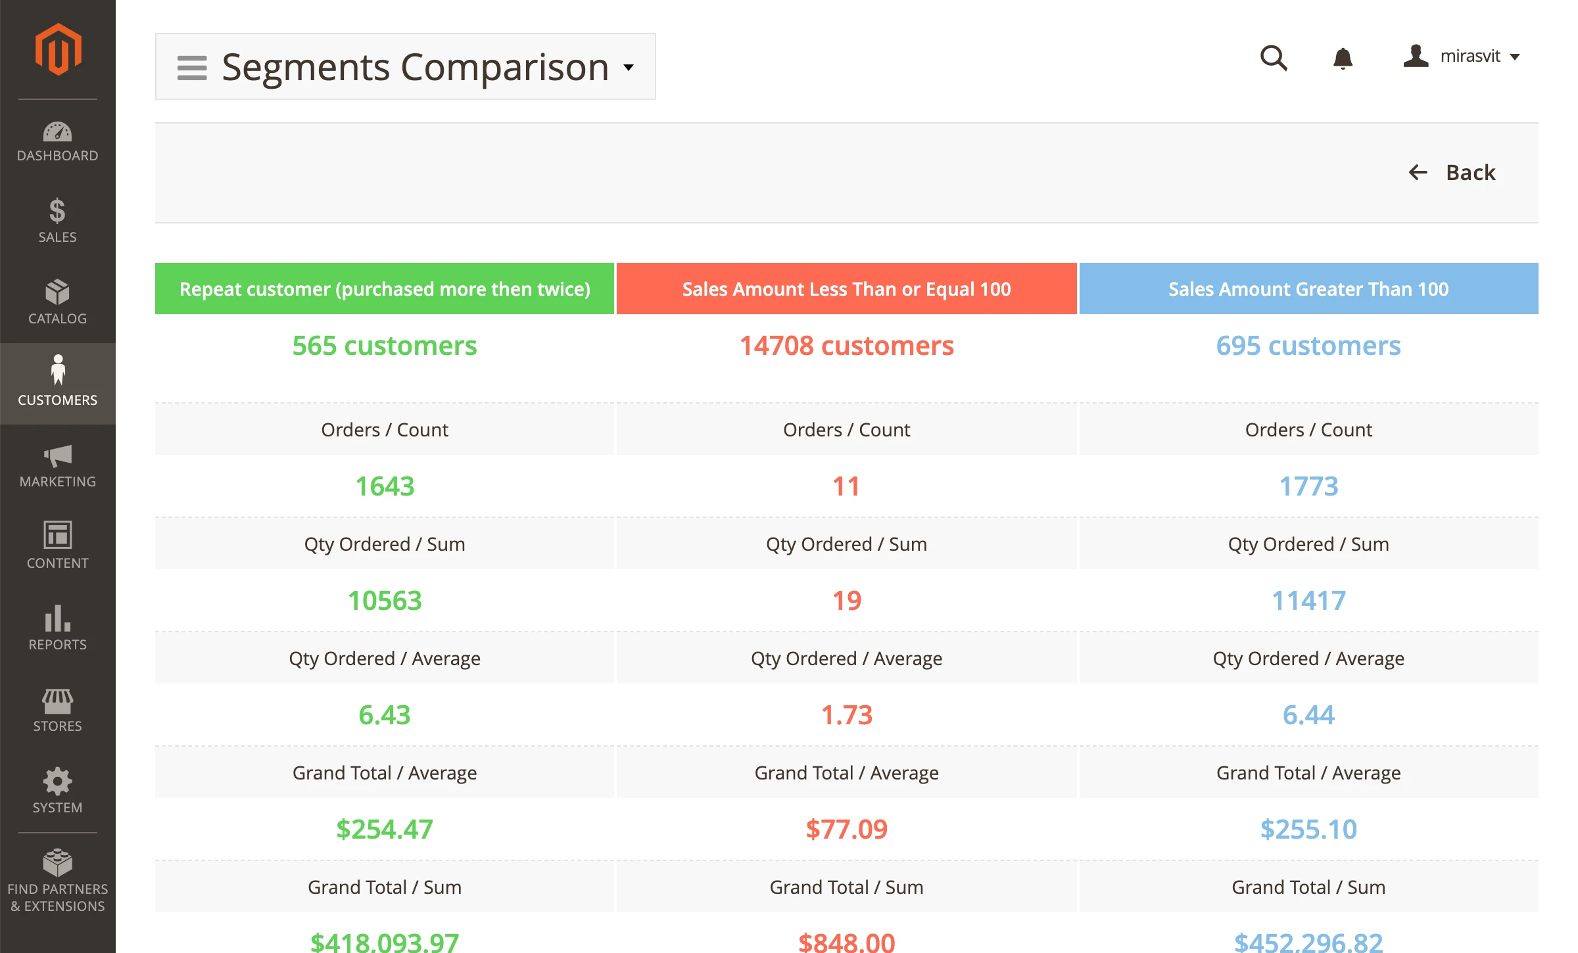Open the Dashboard sidebar section
This screenshot has height=953, width=1578.
(x=58, y=141)
